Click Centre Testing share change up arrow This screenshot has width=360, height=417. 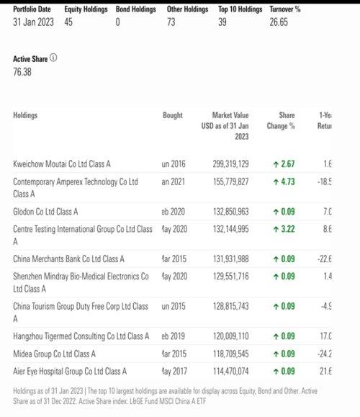click(276, 229)
